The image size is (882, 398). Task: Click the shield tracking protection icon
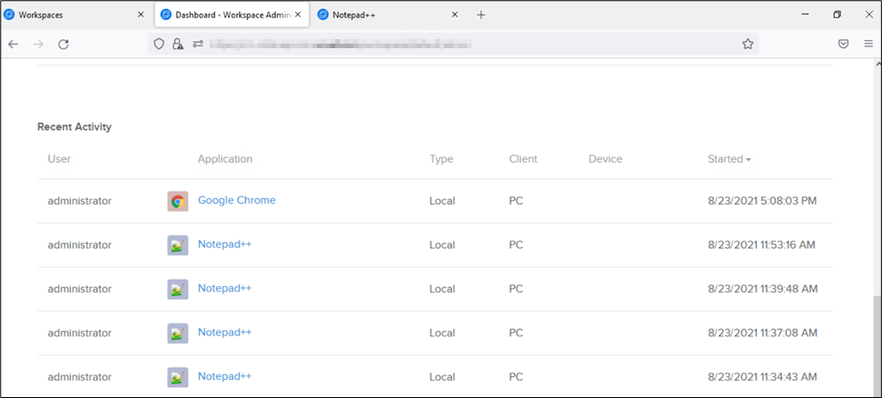(x=159, y=44)
